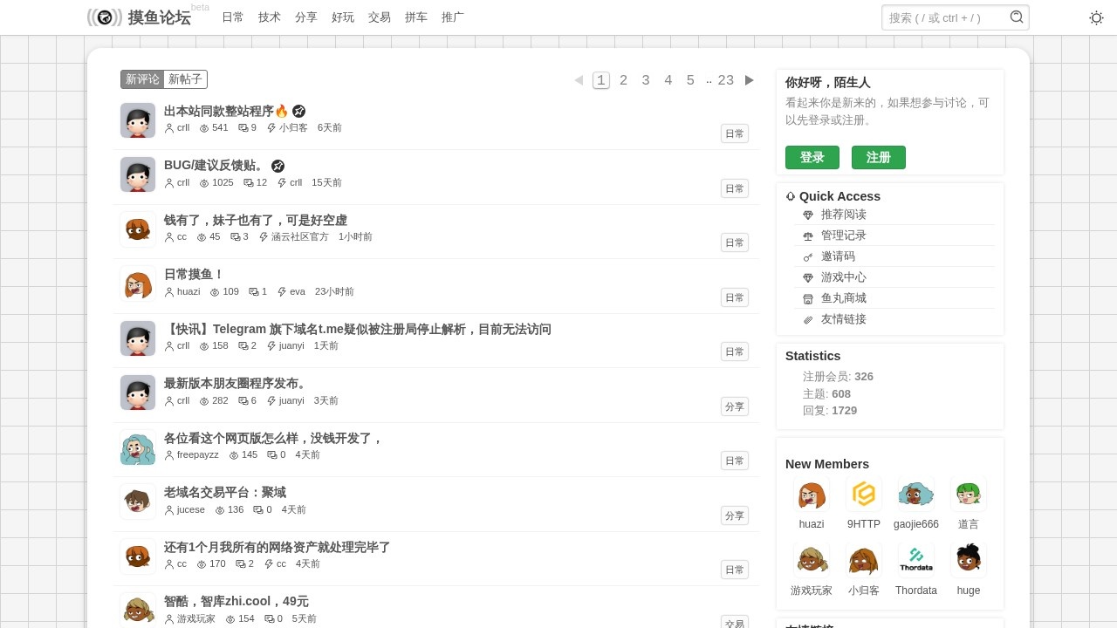This screenshot has height=628, width=1117.
Task: Open the 交易 menu category
Action: [x=380, y=17]
